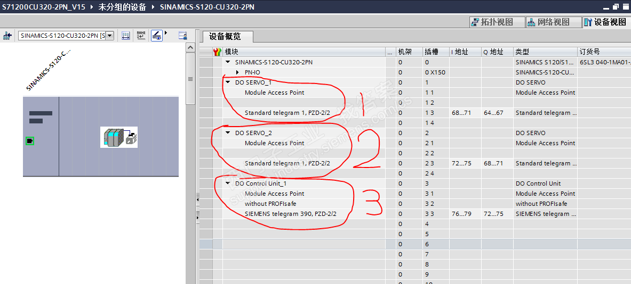
Task: Collapse the DO SERVO_1 node
Action: [x=228, y=82]
